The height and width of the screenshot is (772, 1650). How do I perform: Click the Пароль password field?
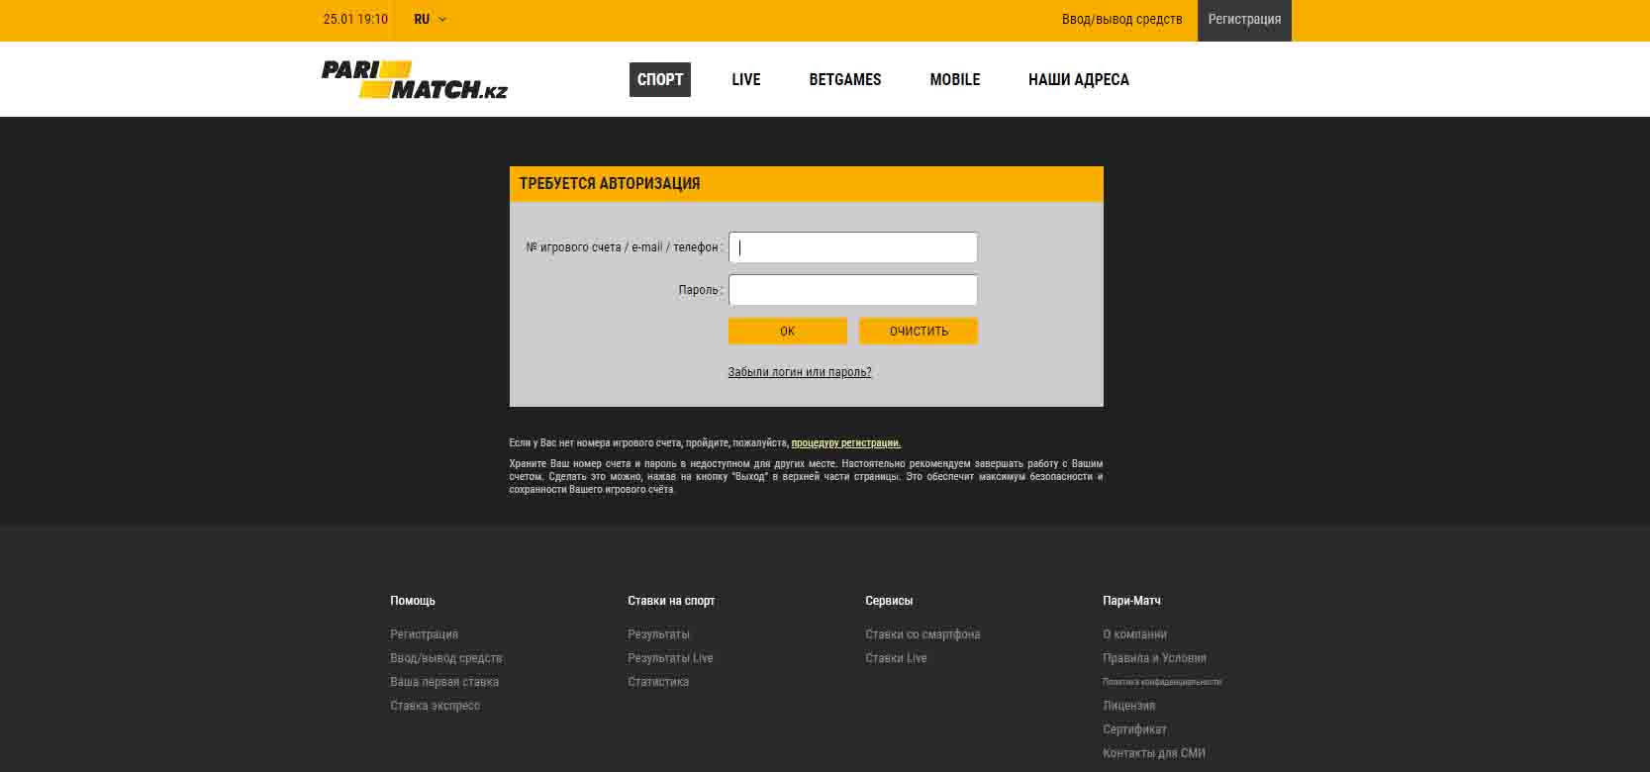coord(852,290)
